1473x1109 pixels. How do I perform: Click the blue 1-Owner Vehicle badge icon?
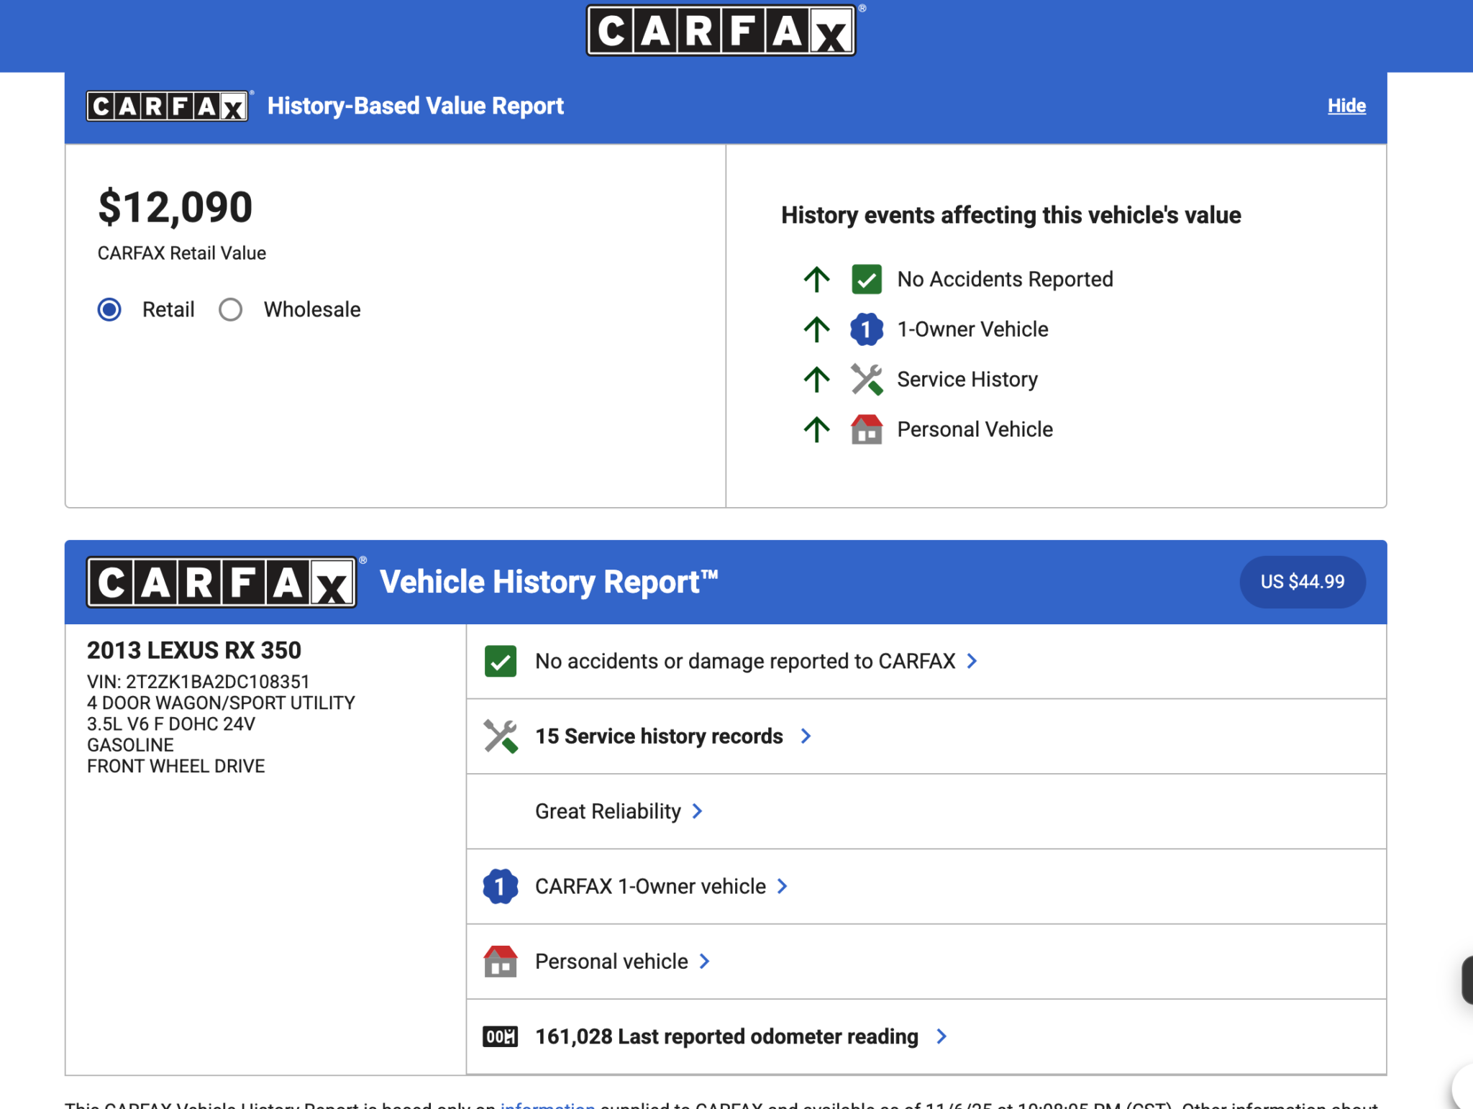pos(866,329)
